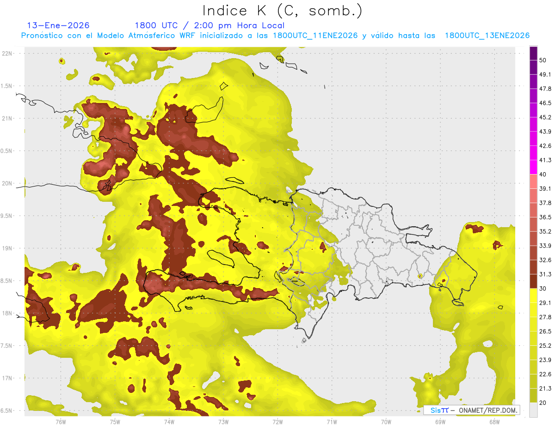Select the bright yellow color bar segment between 29.1 and 30
Image resolution: width=555 pixels, height=428 pixels.
point(533,295)
